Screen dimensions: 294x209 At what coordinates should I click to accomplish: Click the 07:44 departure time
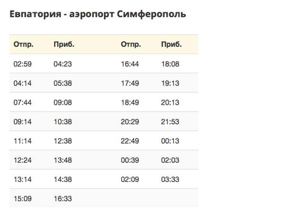click(22, 102)
